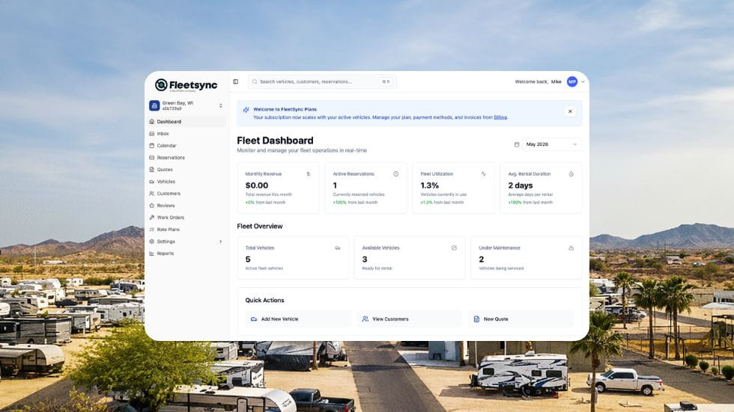Open the May 2026 month dropdown
This screenshot has width=734, height=412.
click(x=551, y=144)
